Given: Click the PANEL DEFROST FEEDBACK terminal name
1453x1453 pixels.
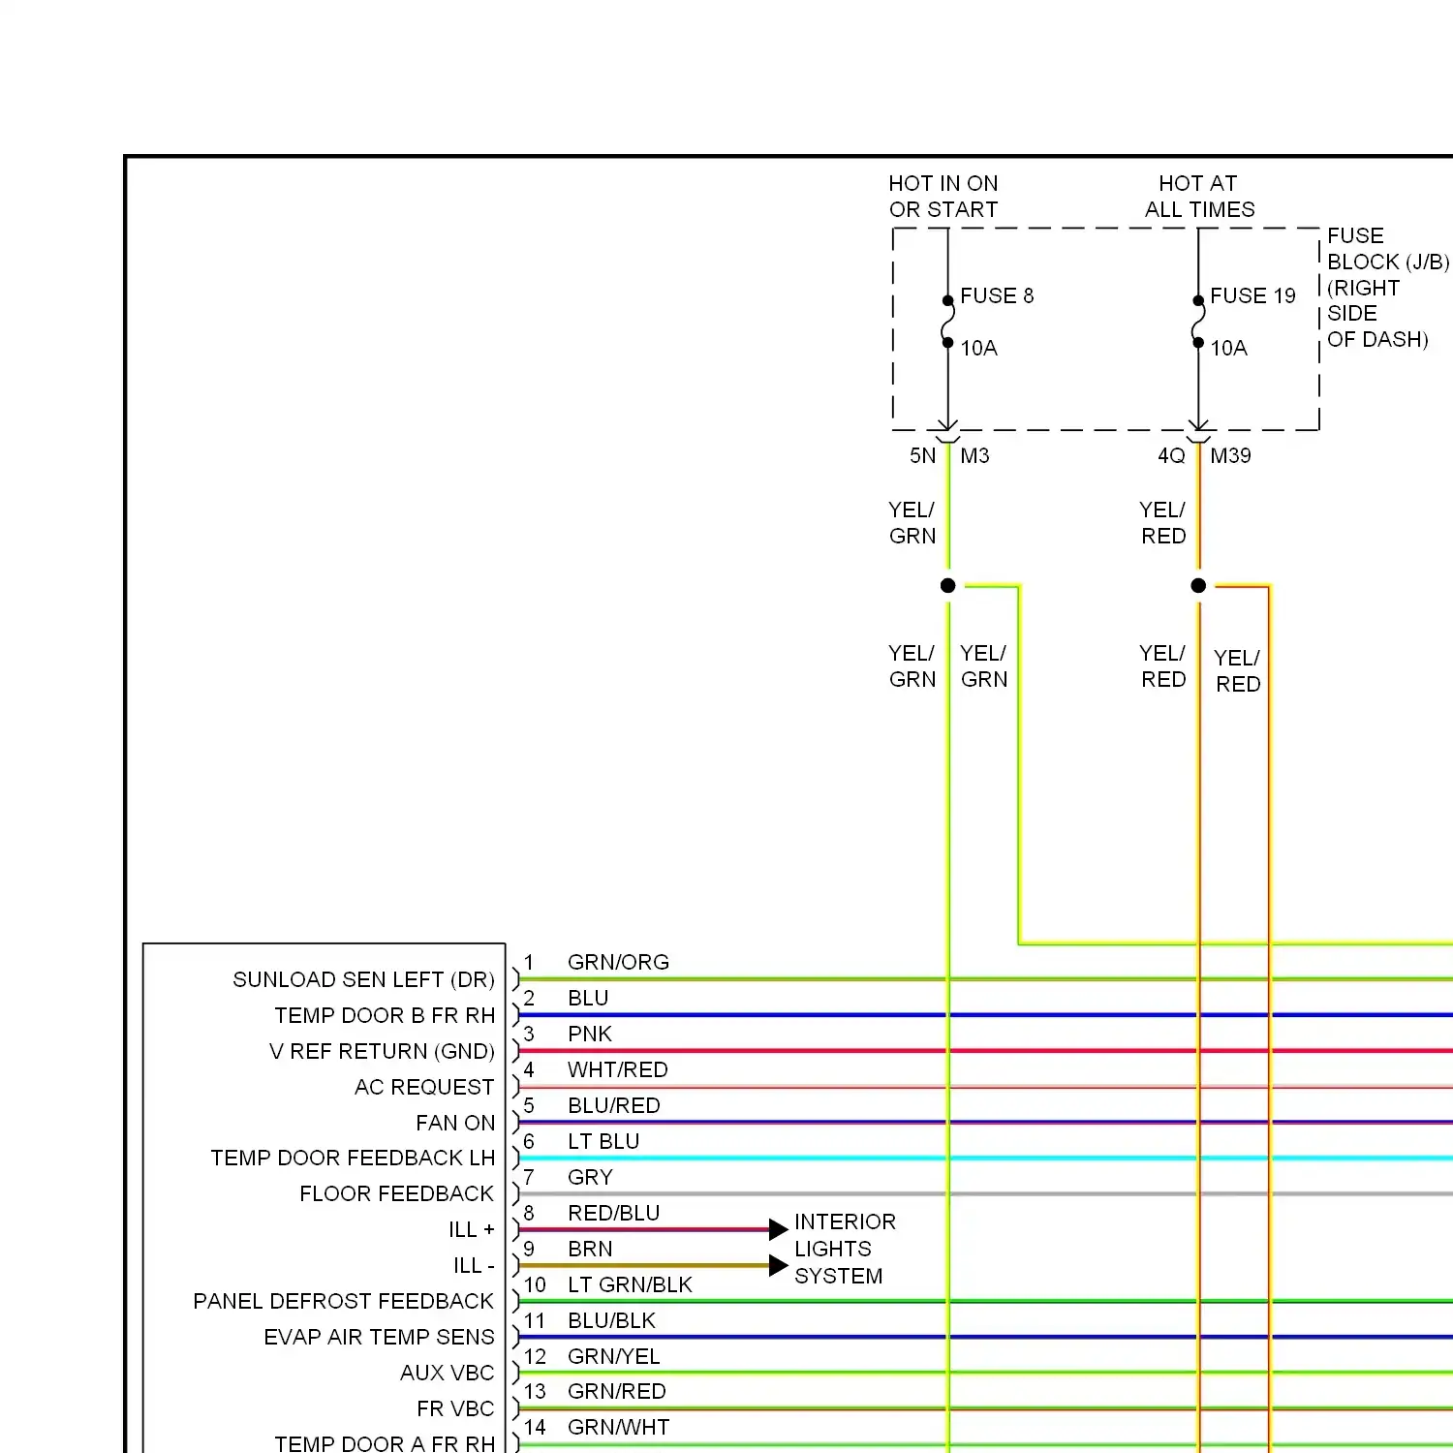Looking at the screenshot, I should (x=344, y=1301).
